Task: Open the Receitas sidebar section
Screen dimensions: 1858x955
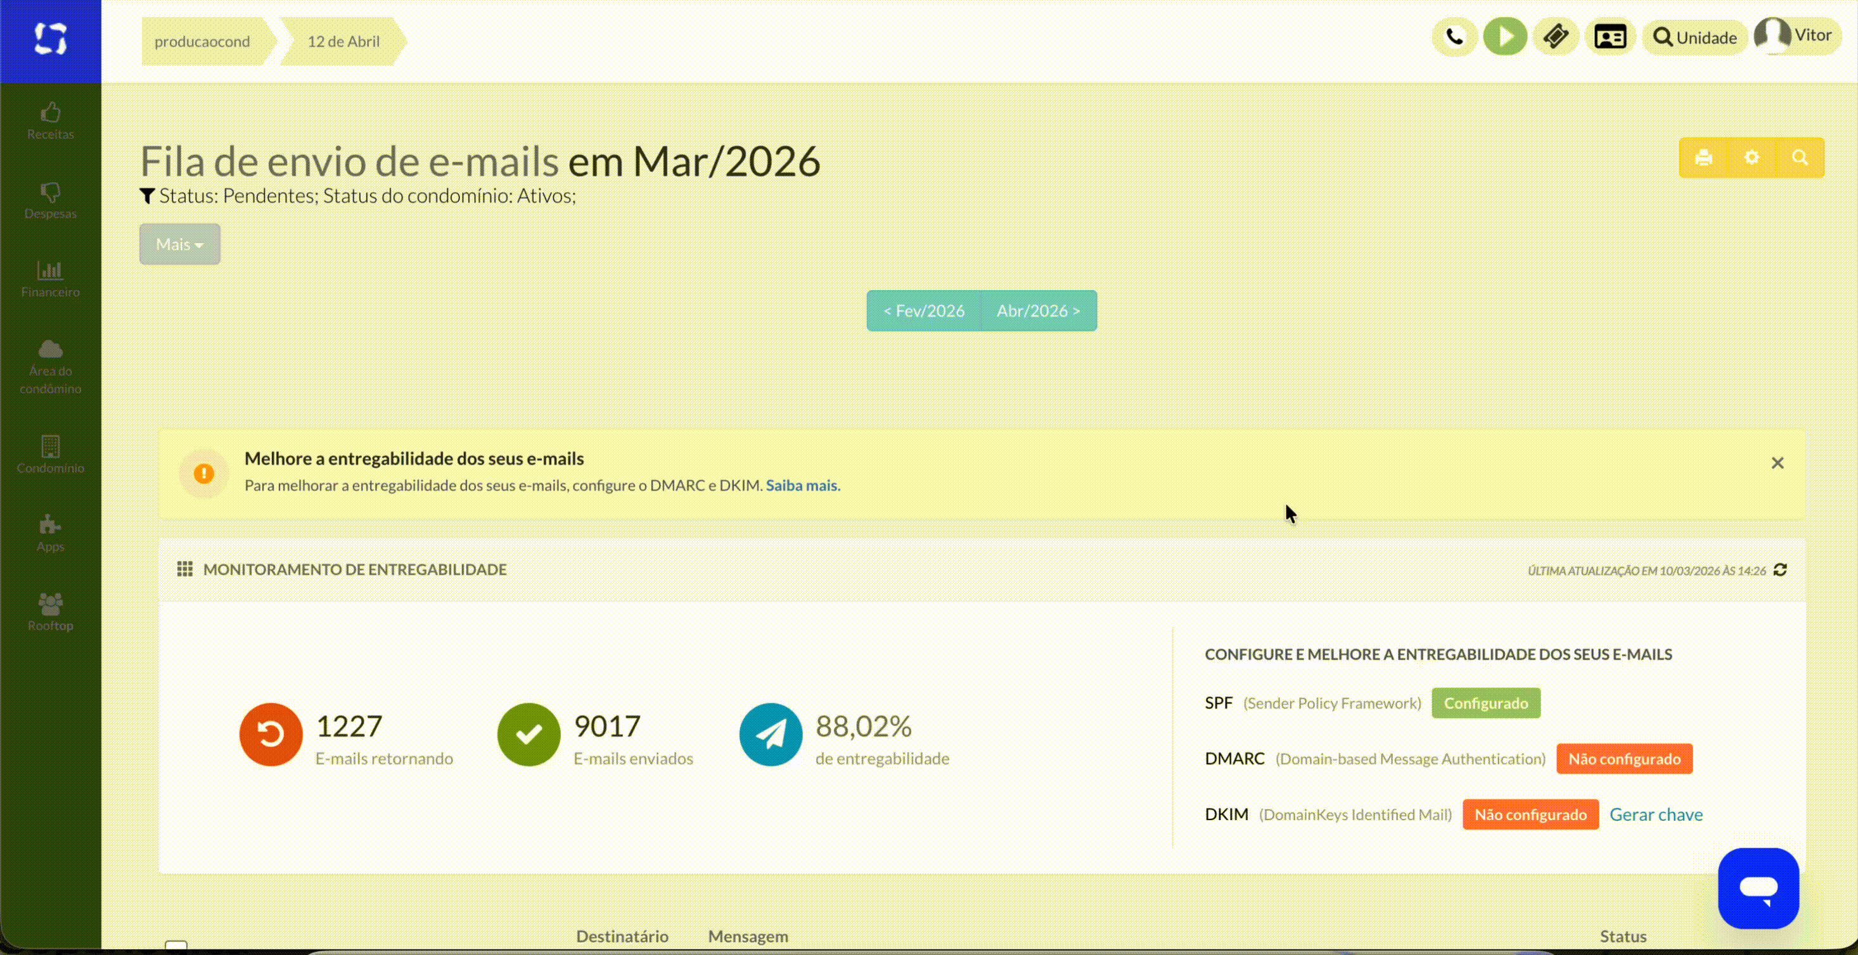Action: [51, 121]
